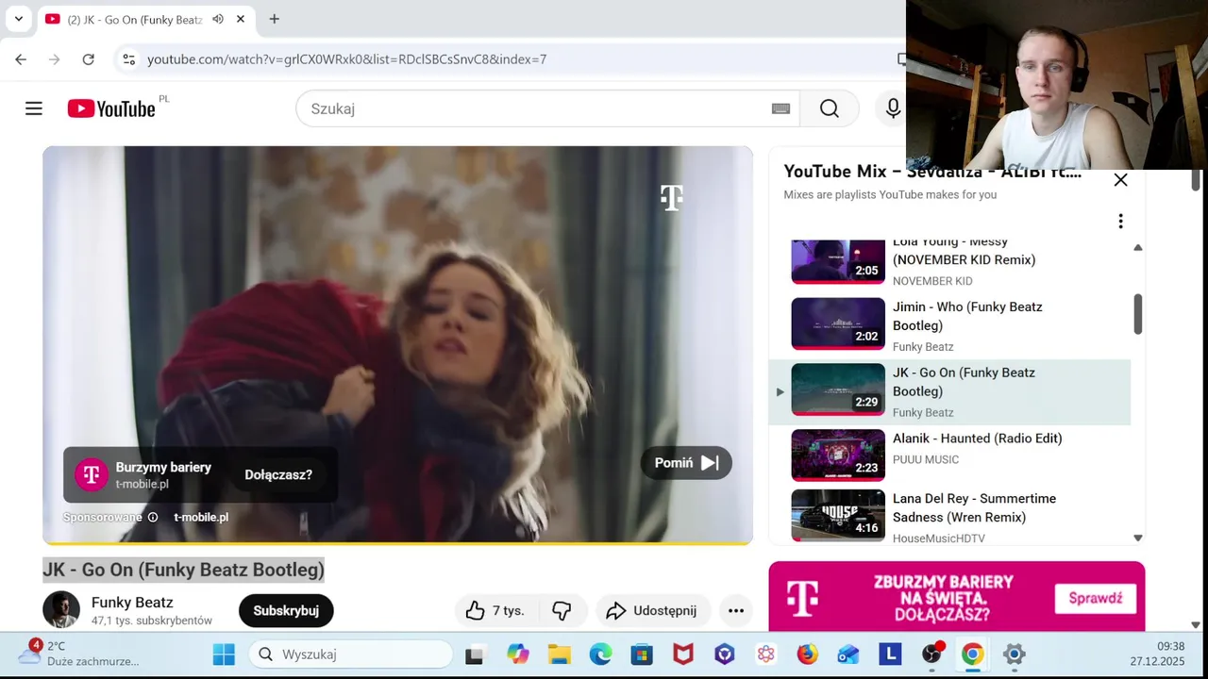Click the URL address bar text
The height and width of the screenshot is (679, 1208).
point(346,58)
